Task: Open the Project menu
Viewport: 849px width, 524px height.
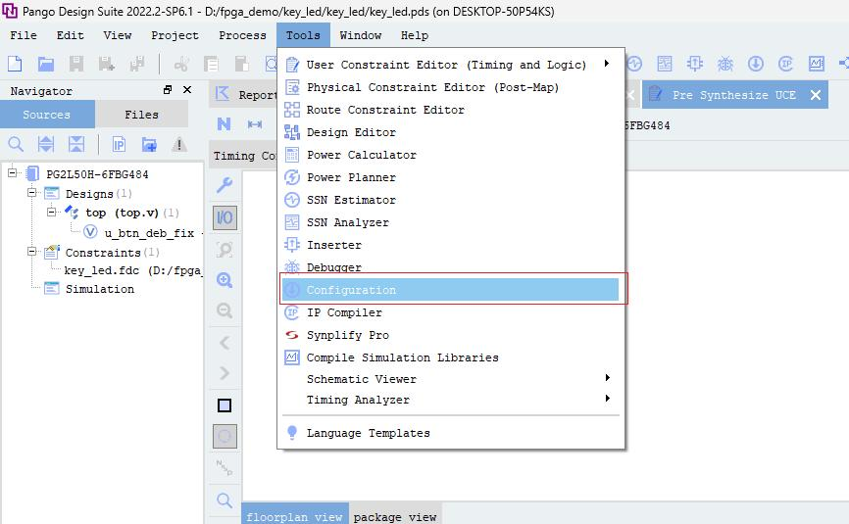Action: (x=175, y=35)
